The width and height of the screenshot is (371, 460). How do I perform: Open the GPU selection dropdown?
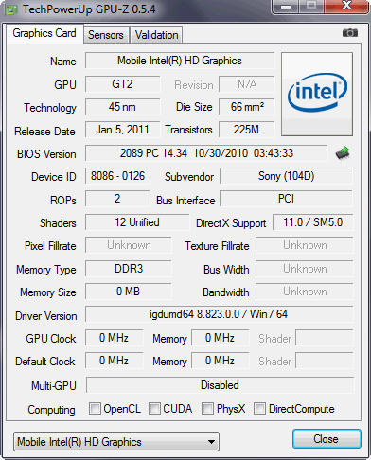(116, 442)
